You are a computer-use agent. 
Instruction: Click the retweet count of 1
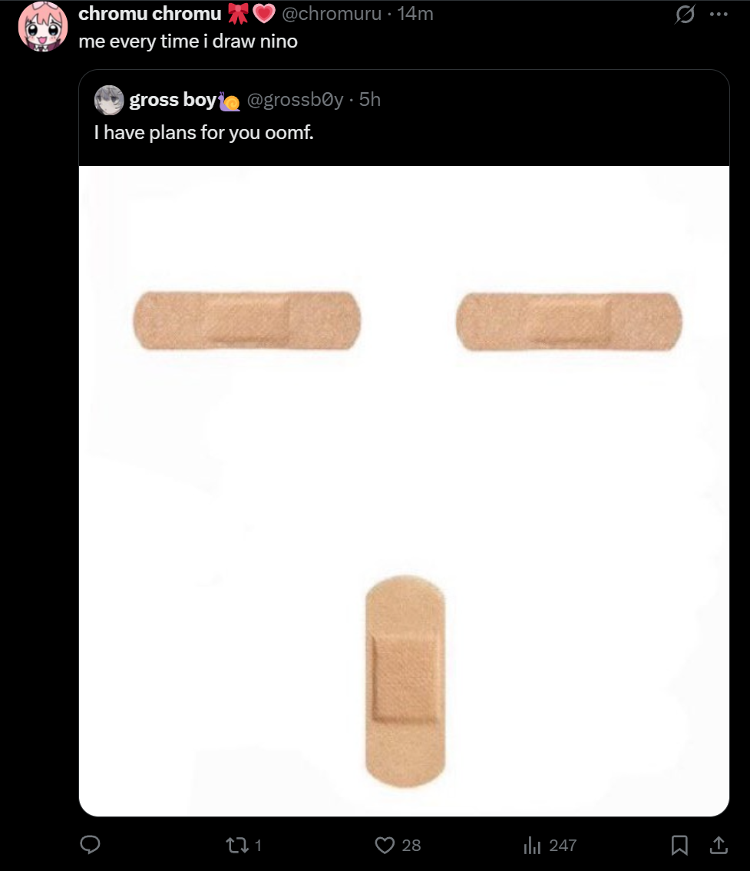(258, 846)
